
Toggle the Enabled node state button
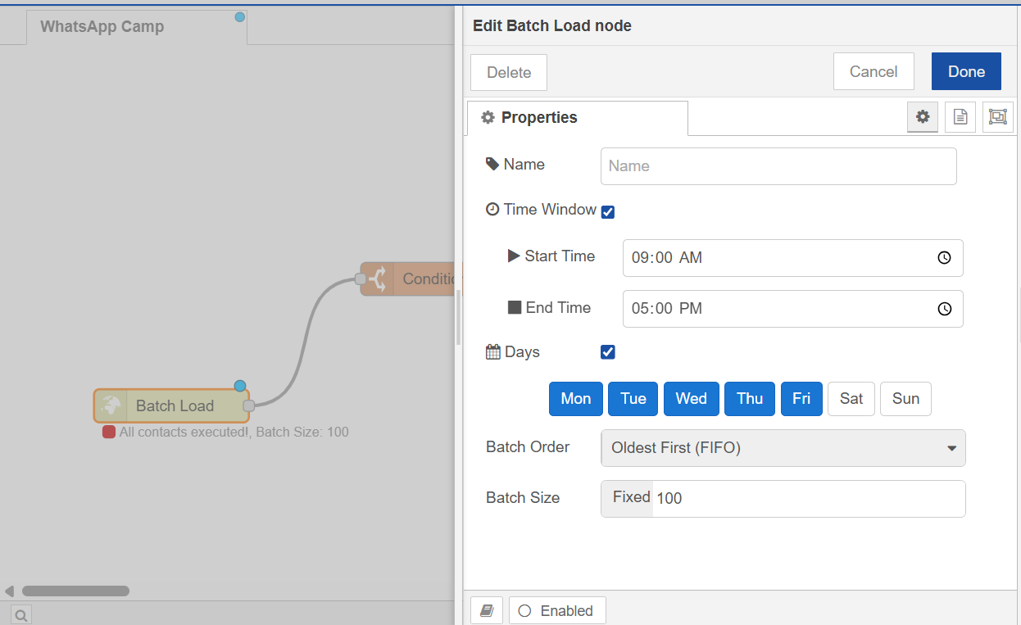pyautogui.click(x=557, y=611)
